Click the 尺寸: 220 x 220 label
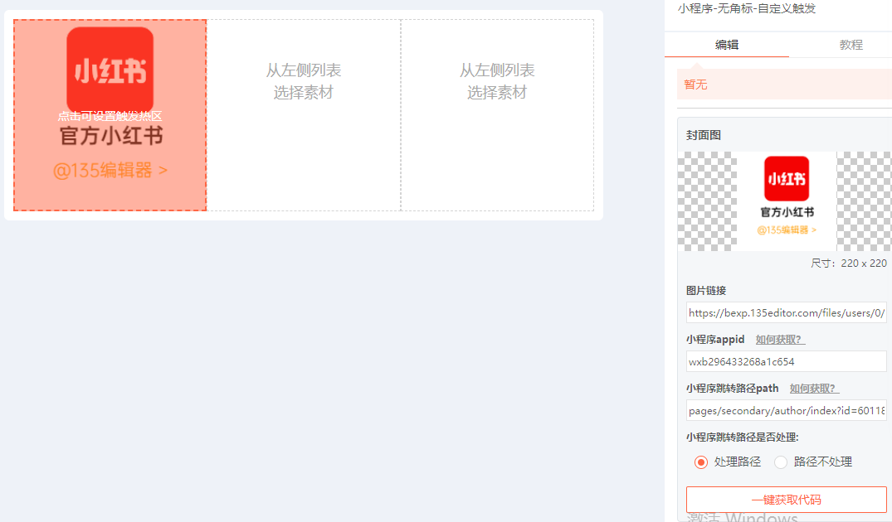 (x=848, y=263)
